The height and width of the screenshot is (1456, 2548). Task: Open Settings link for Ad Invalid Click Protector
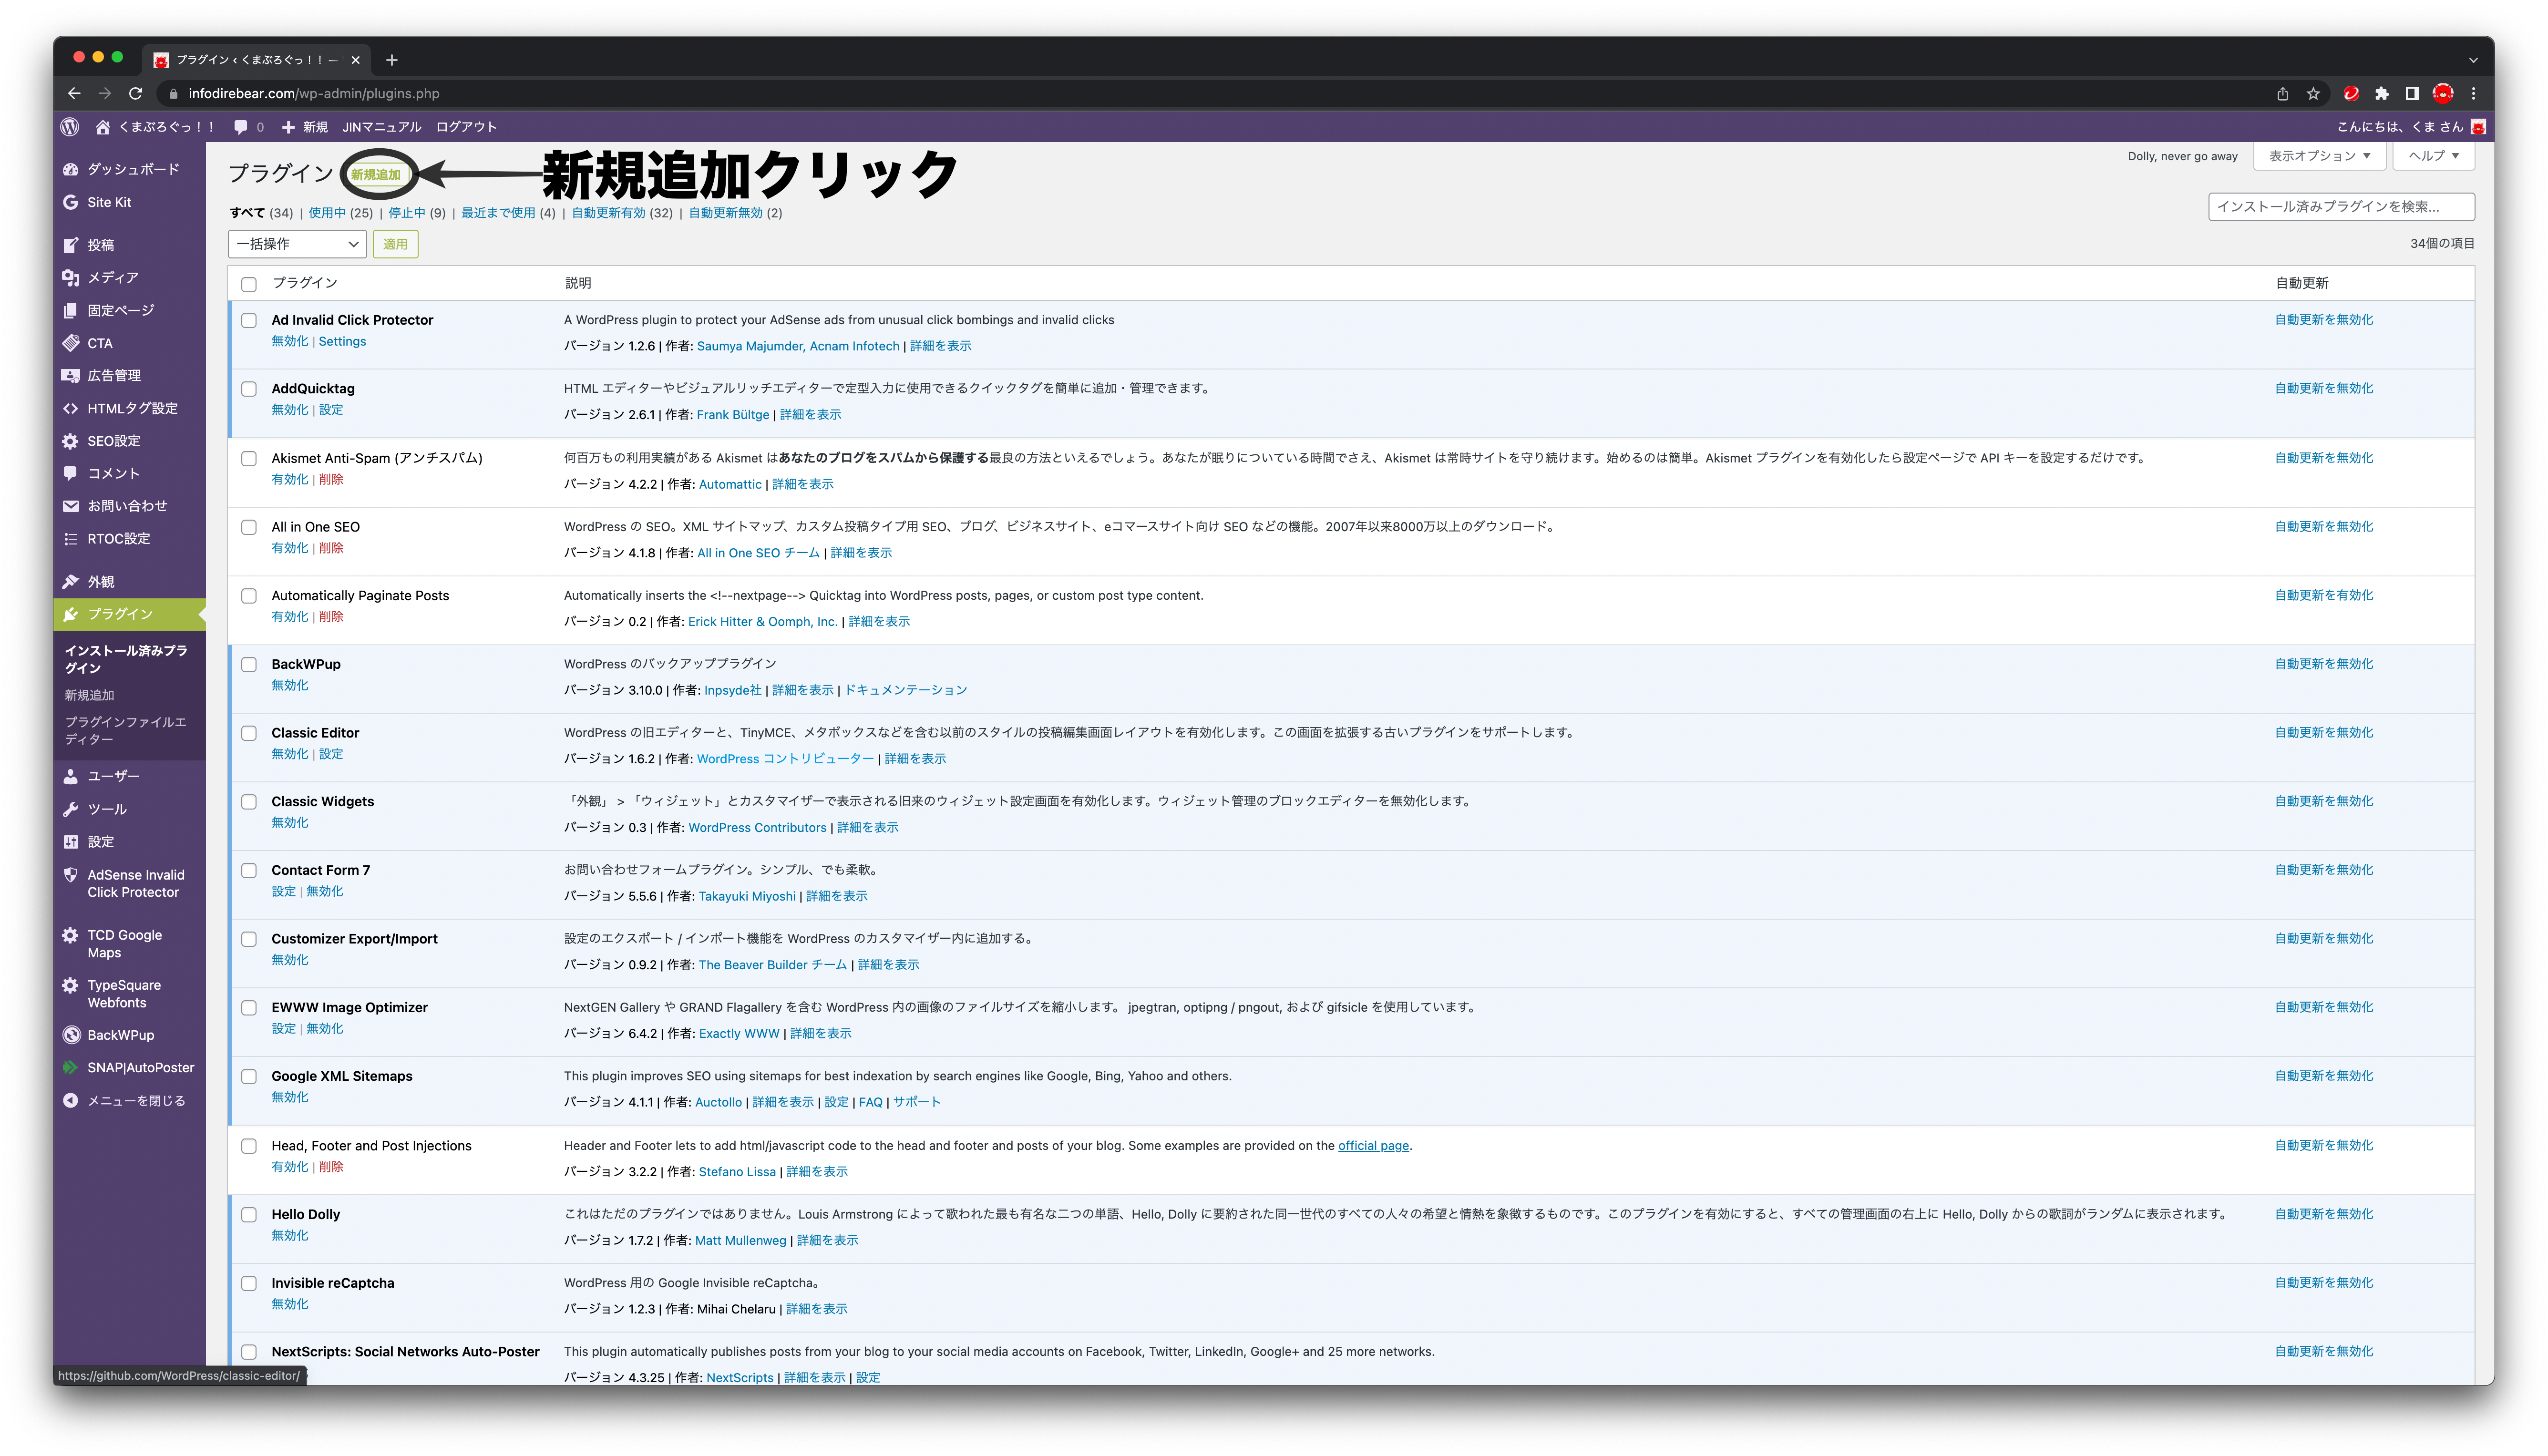[x=342, y=342]
